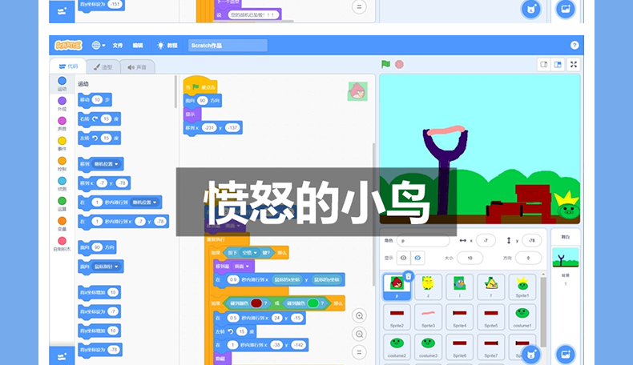Select the red bird sprite p
Screen dimensions: 633x365
pyautogui.click(x=397, y=287)
